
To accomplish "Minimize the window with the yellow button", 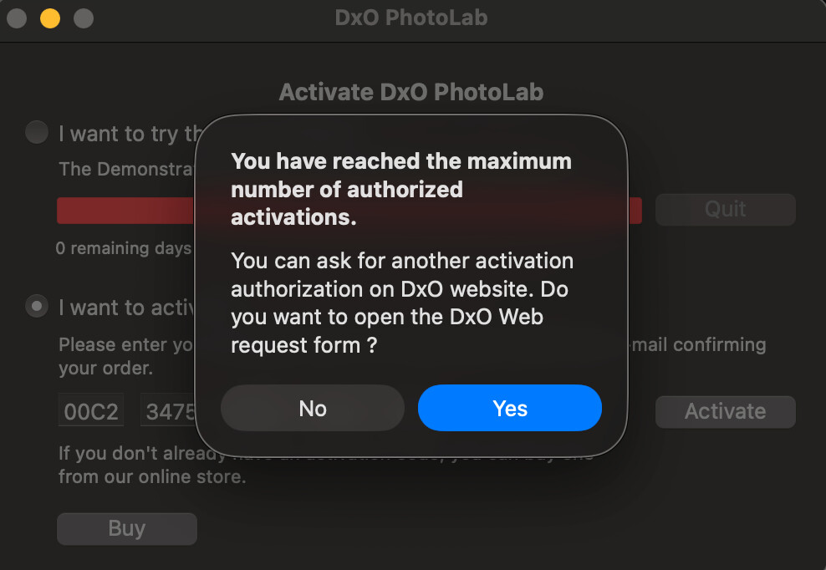I will point(50,18).
